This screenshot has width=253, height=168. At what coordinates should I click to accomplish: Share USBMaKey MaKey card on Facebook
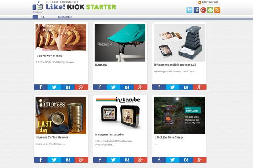[x=40, y=87]
